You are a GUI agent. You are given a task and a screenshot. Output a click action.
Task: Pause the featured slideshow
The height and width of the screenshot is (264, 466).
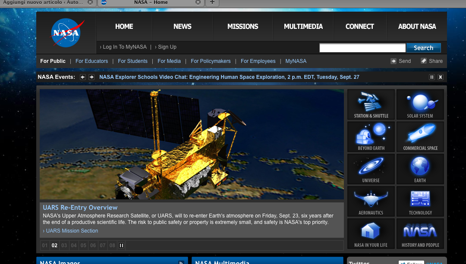121,245
